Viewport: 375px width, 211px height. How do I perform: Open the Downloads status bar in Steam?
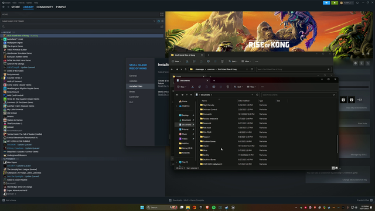click(x=186, y=200)
